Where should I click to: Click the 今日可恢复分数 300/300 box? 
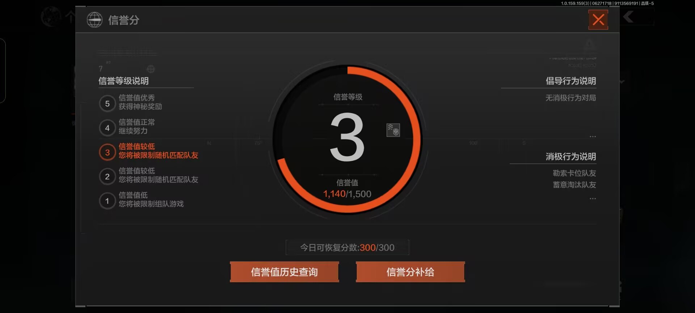[x=347, y=247]
